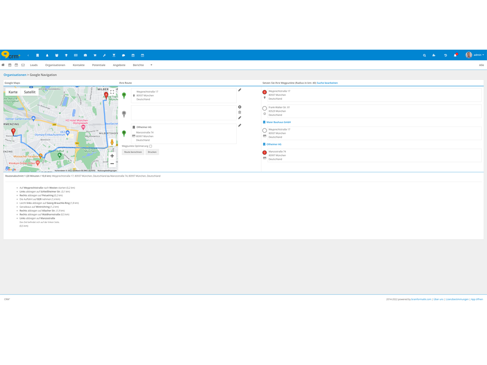Click the home icon in navigation bar
The image size is (487, 365).
click(3, 65)
